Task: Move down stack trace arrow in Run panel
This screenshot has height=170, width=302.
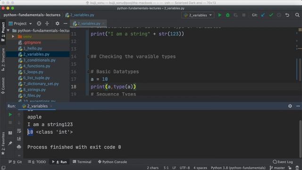Action: (x=19, y=123)
